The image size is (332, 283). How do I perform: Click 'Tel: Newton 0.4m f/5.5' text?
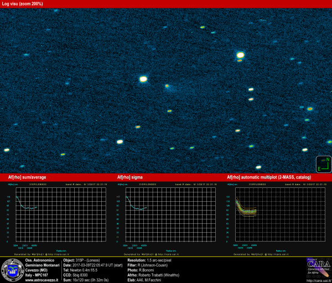click(x=80, y=270)
